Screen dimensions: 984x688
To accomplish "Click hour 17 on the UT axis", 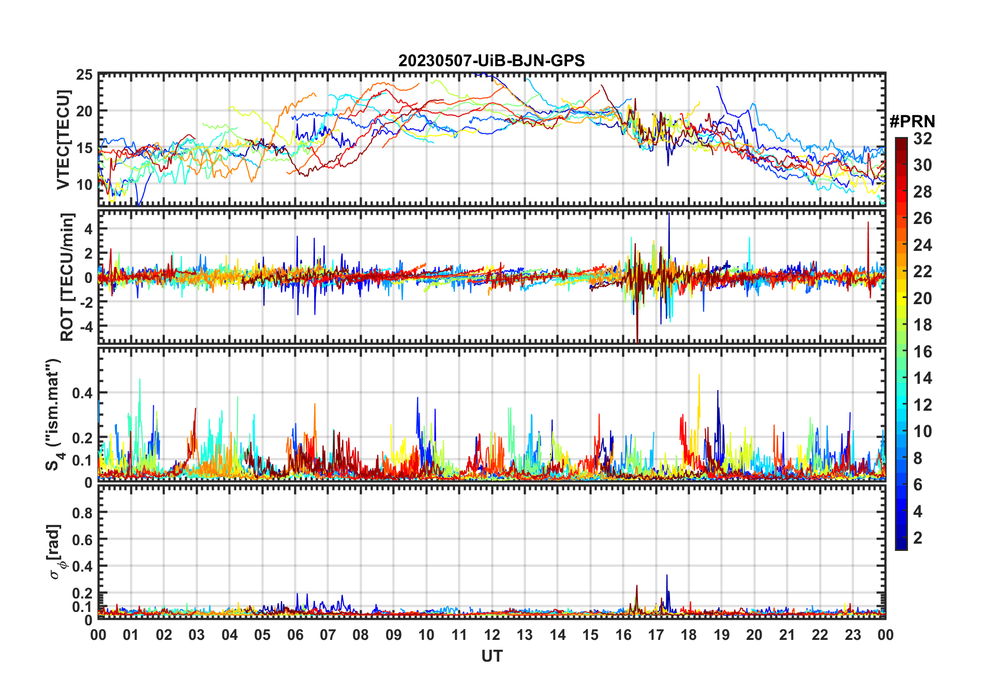I will point(656,635).
